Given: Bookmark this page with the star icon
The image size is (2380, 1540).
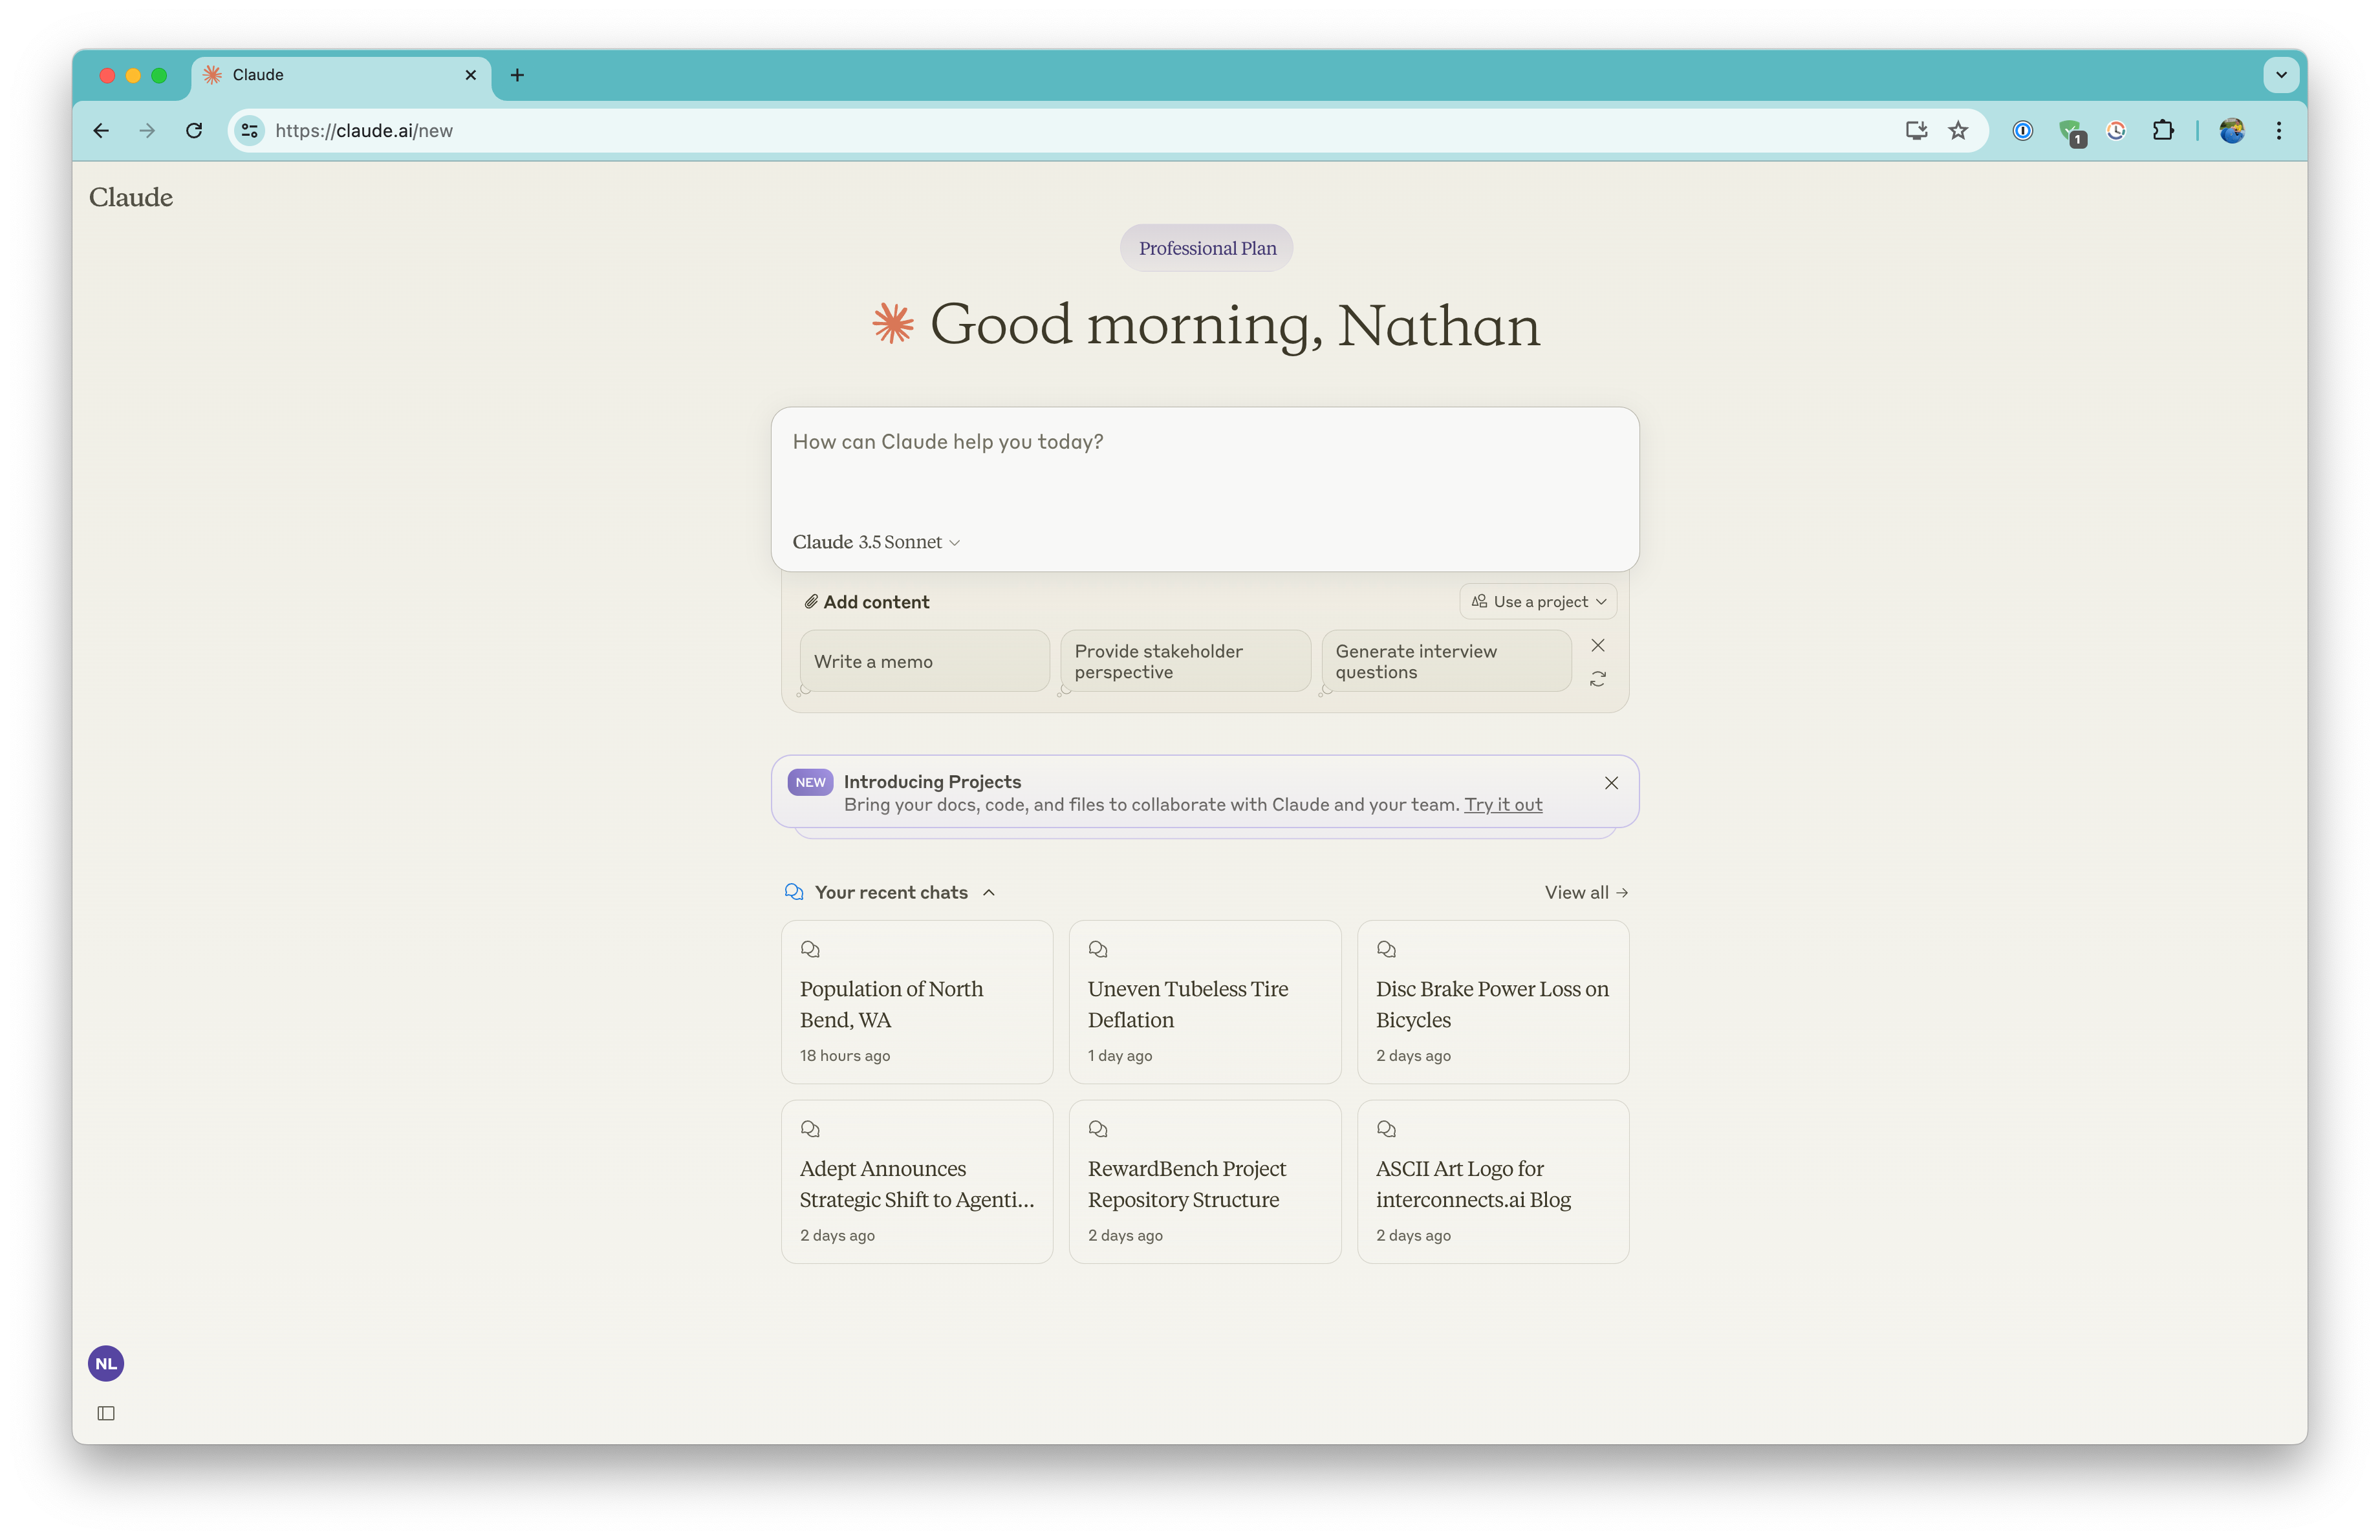Looking at the screenshot, I should pos(1958,131).
